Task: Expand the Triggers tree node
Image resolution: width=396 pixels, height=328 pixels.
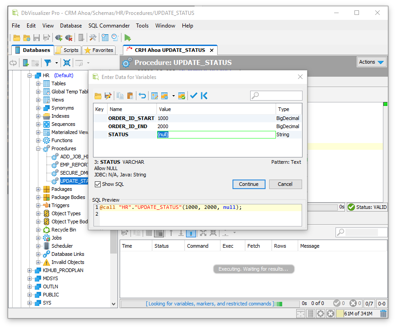Action: (x=38, y=205)
